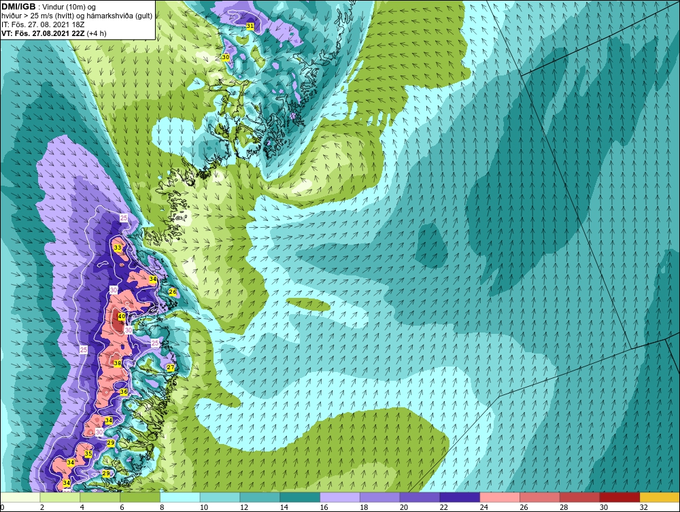
Task: Select legend swatch between 16 and 18
Action: (340, 497)
